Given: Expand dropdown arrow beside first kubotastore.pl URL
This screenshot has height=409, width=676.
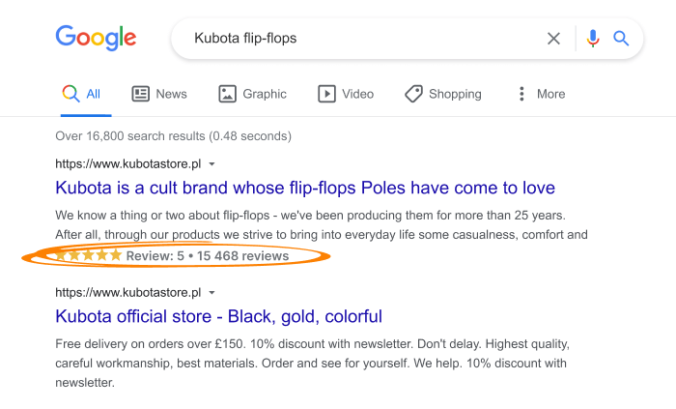Looking at the screenshot, I should coord(211,164).
